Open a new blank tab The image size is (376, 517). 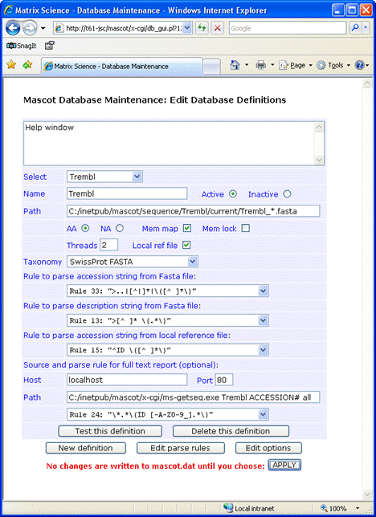pos(211,67)
